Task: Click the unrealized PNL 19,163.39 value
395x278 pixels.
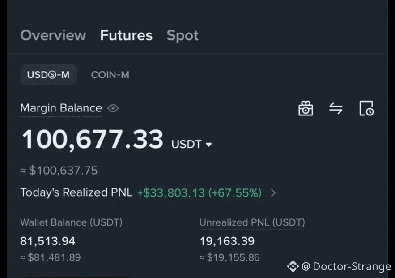Action: (227, 241)
